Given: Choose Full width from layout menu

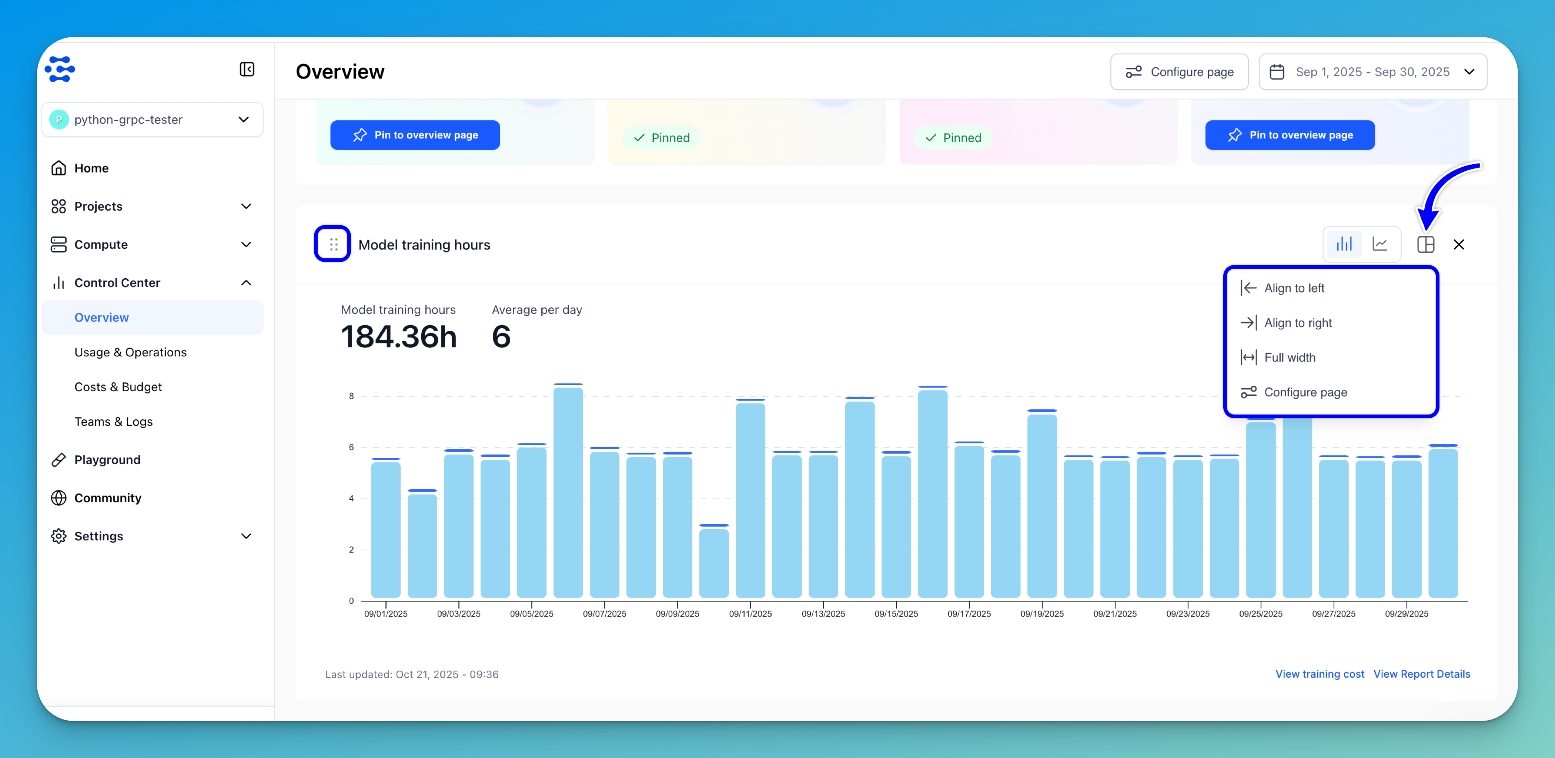Looking at the screenshot, I should 1290,357.
